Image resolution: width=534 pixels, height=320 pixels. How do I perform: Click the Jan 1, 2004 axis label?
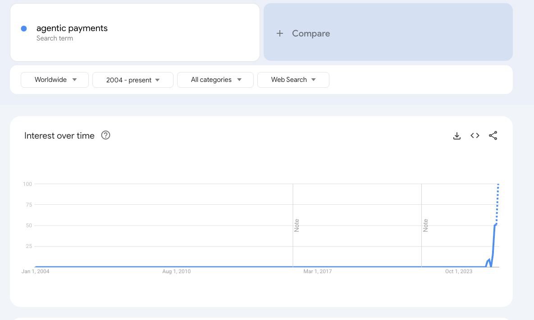tap(36, 271)
